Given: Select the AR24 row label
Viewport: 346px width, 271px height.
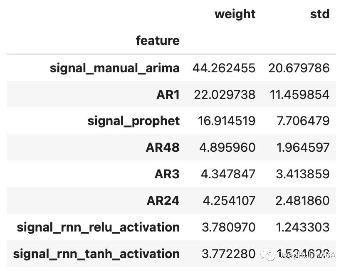Looking at the screenshot, I should coord(163,201).
